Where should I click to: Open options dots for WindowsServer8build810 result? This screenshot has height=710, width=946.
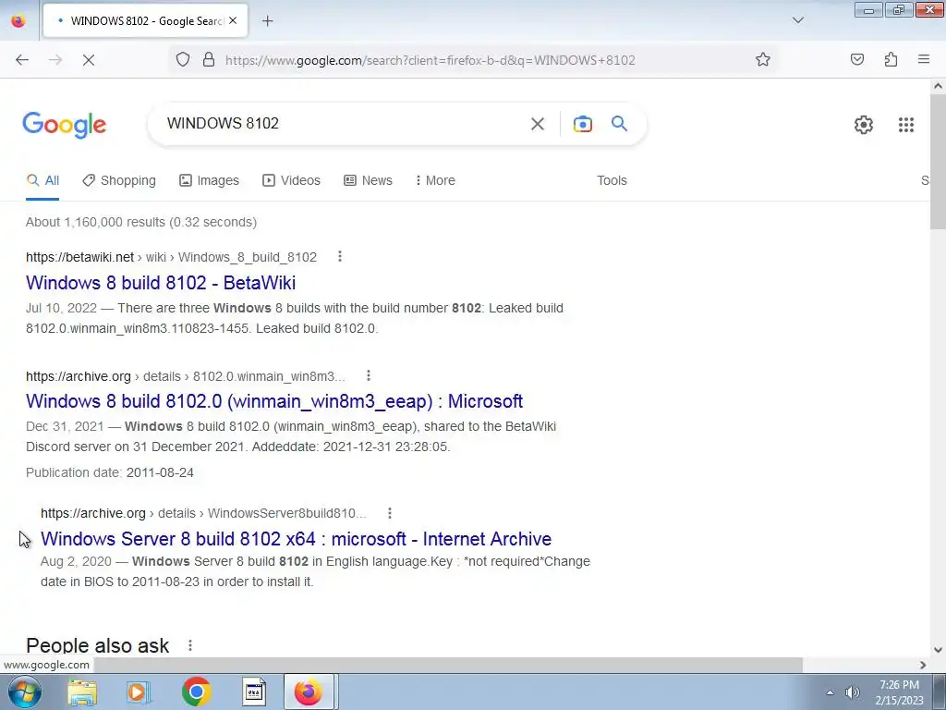coord(390,513)
